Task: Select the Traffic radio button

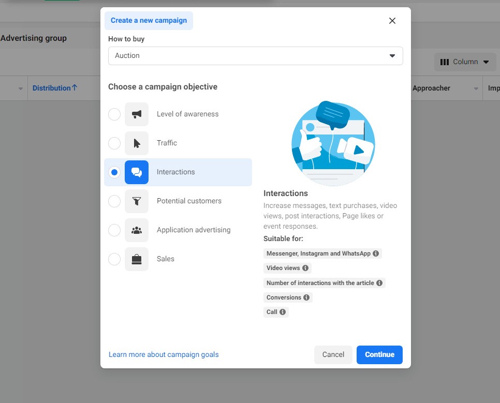Action: tap(114, 143)
